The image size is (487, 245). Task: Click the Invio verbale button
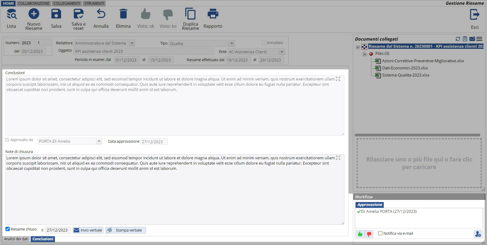tap(88, 230)
